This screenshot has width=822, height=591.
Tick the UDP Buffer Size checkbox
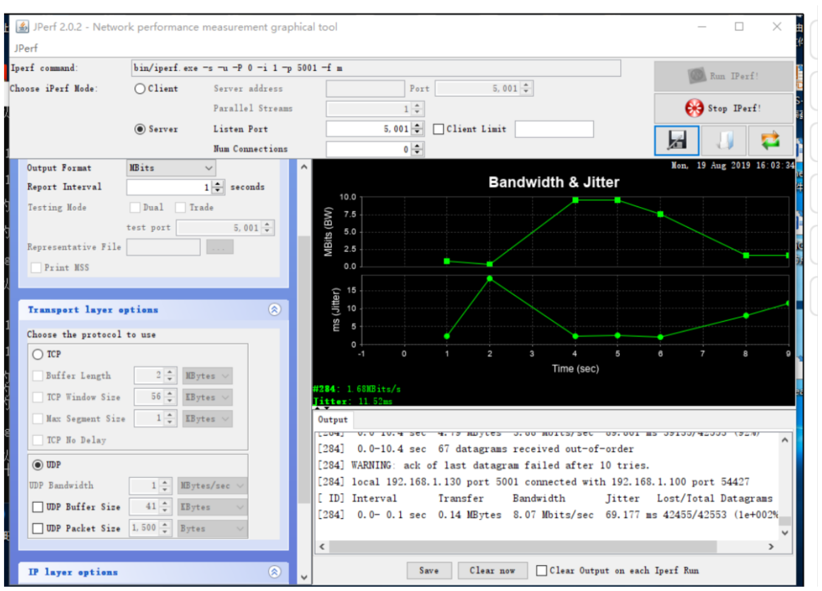click(x=38, y=507)
